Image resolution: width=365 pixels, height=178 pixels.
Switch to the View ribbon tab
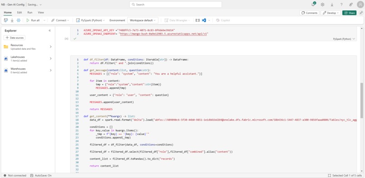coord(41,13)
